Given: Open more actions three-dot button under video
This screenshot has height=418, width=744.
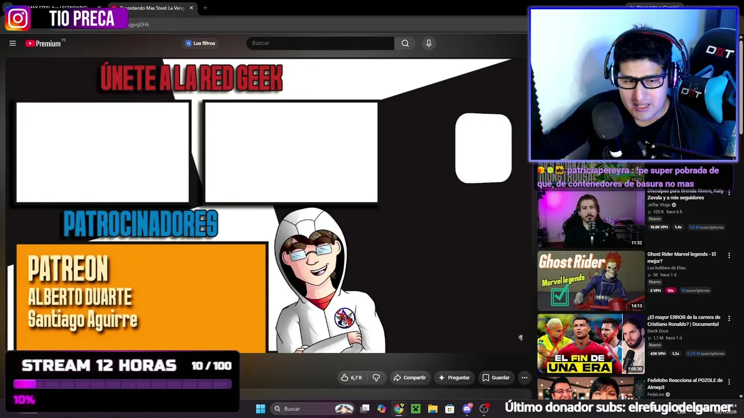Looking at the screenshot, I should click(x=524, y=377).
